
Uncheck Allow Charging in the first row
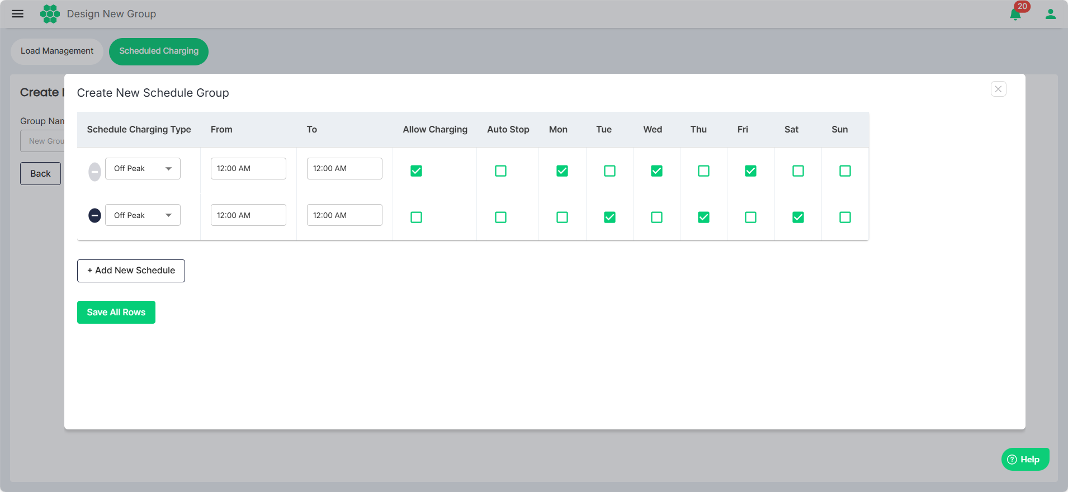click(x=416, y=171)
